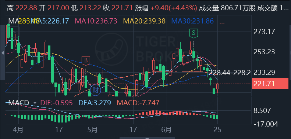291x139 pixels.
Task: Click the 收 221.71 close price
Action: pos(118,8)
